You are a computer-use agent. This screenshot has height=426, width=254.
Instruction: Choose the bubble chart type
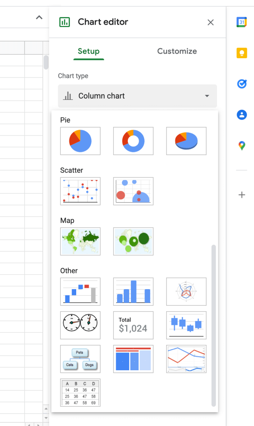click(x=133, y=191)
